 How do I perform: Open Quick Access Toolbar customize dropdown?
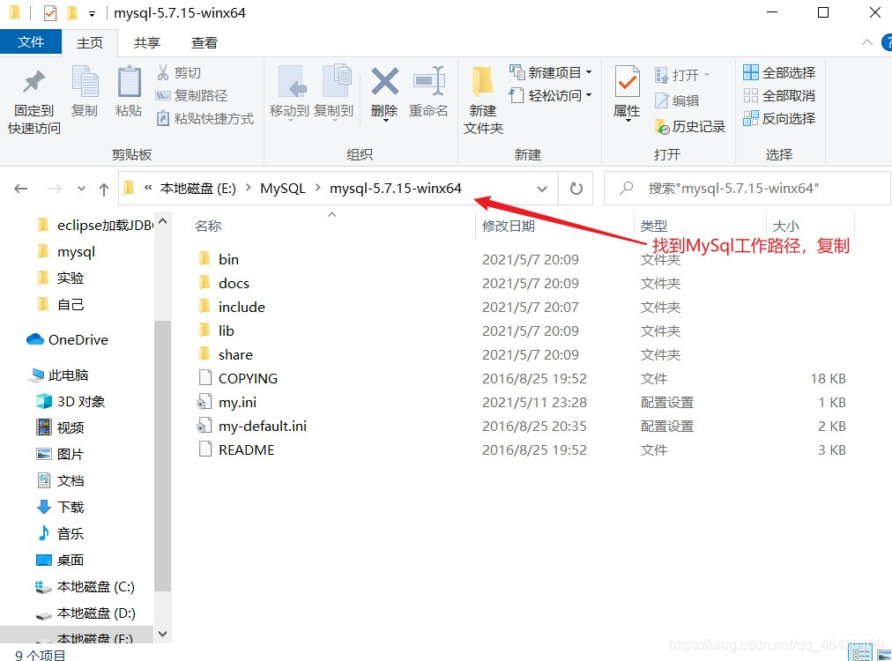(92, 13)
